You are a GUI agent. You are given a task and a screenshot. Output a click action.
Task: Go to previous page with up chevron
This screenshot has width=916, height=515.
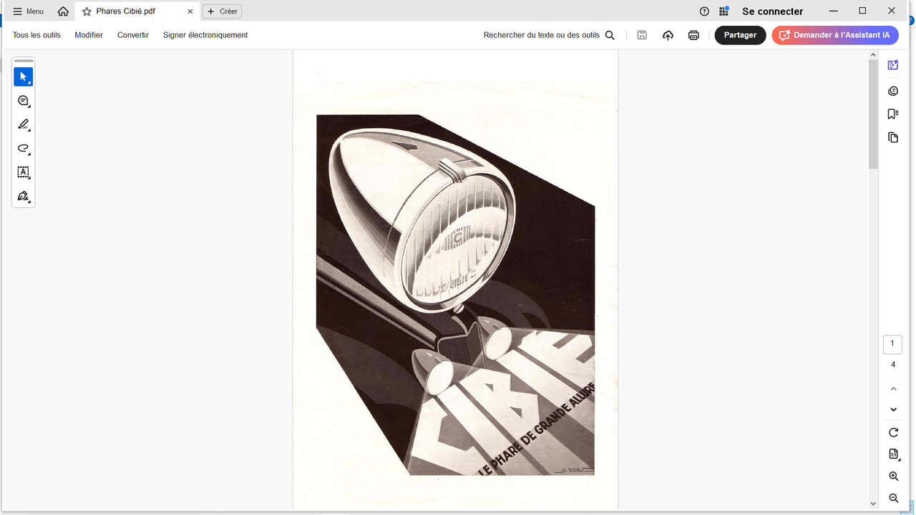893,388
